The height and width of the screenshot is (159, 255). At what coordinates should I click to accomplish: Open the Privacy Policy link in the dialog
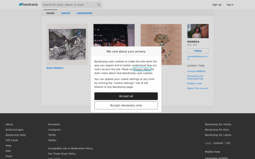coord(142,69)
